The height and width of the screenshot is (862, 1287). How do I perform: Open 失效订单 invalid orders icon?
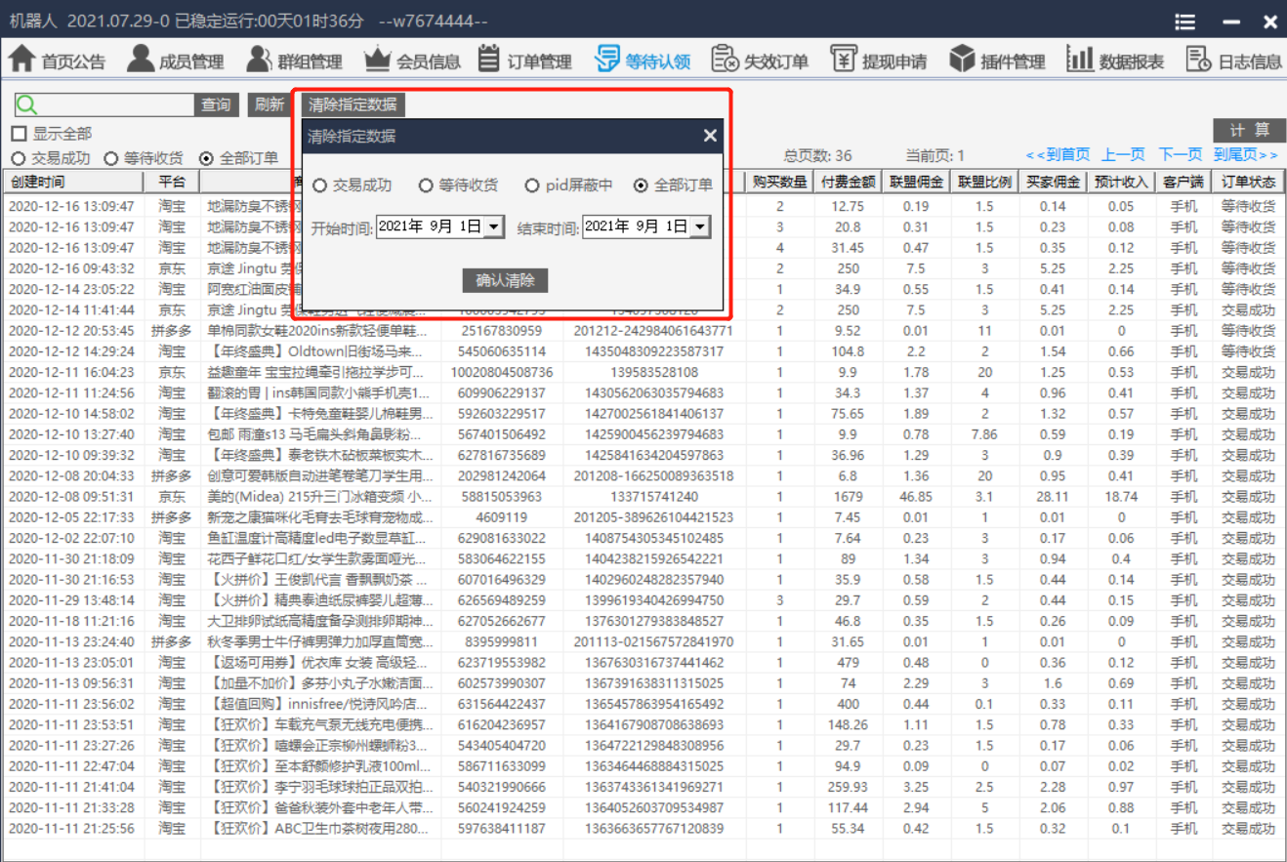pyautogui.click(x=725, y=60)
